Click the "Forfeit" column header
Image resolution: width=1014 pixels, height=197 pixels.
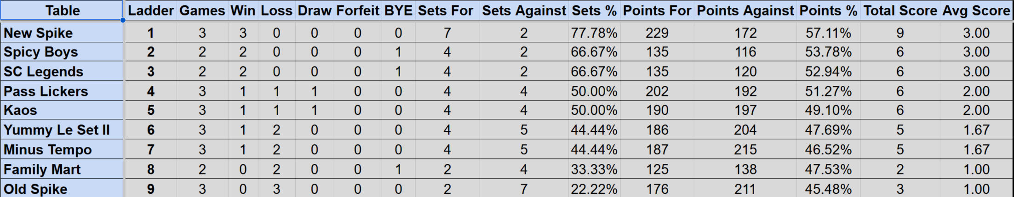(357, 10)
